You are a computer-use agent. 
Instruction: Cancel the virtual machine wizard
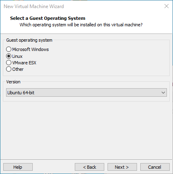(x=155, y=167)
